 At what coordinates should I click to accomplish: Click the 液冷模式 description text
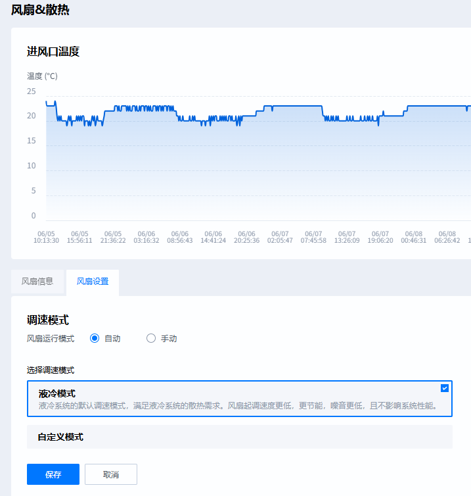[x=238, y=406]
